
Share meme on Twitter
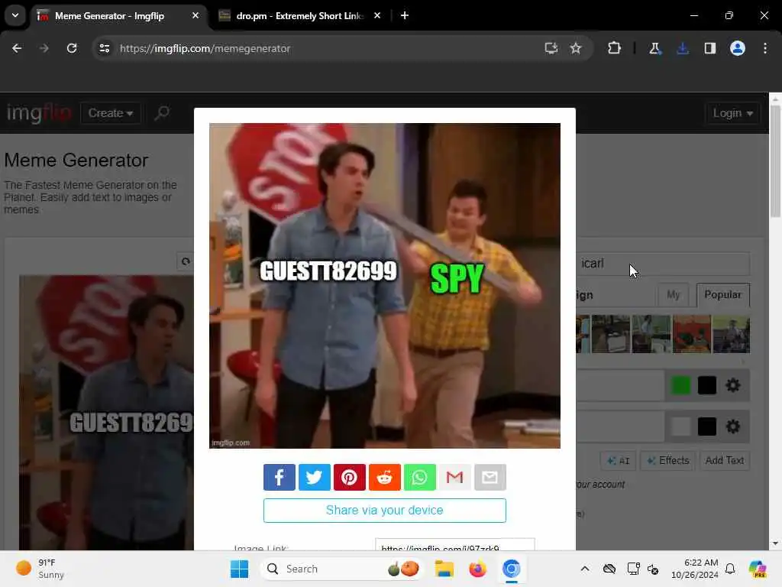[314, 477]
